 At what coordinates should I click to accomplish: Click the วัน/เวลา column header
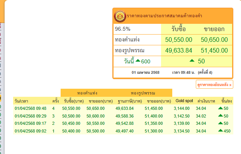pos(21,101)
